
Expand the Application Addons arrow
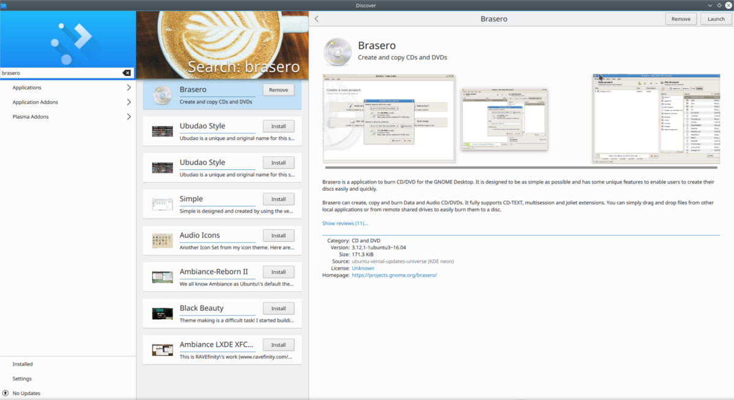coord(128,102)
